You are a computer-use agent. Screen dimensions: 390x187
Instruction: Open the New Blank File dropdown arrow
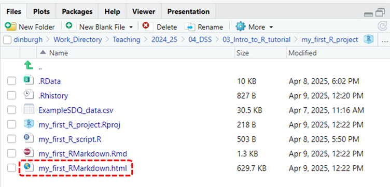(131, 27)
